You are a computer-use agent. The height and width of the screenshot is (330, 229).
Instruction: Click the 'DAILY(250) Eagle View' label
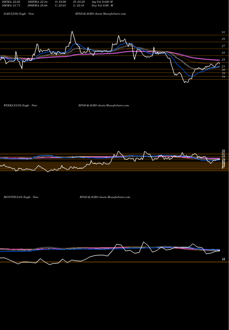pos(19,14)
